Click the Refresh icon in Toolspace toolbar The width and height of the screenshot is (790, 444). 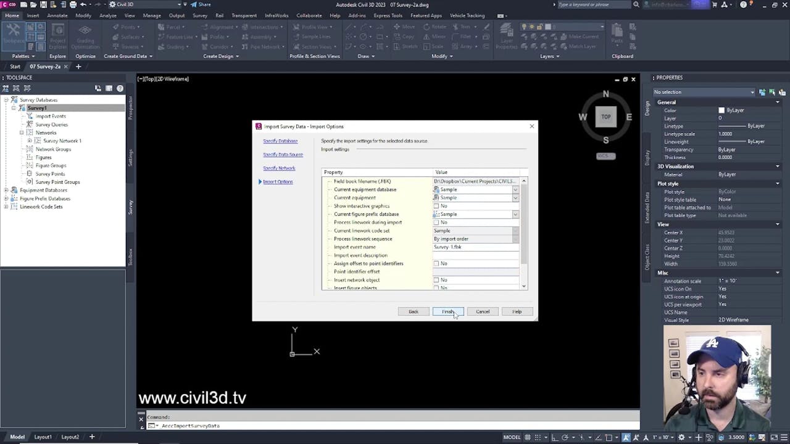pyautogui.click(x=98, y=88)
